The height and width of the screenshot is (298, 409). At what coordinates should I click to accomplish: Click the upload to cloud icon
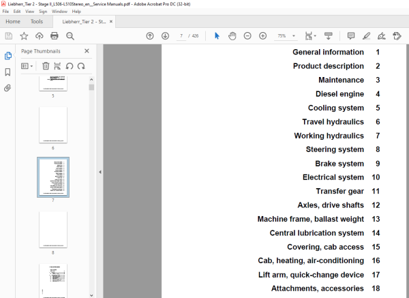pyautogui.click(x=39, y=35)
